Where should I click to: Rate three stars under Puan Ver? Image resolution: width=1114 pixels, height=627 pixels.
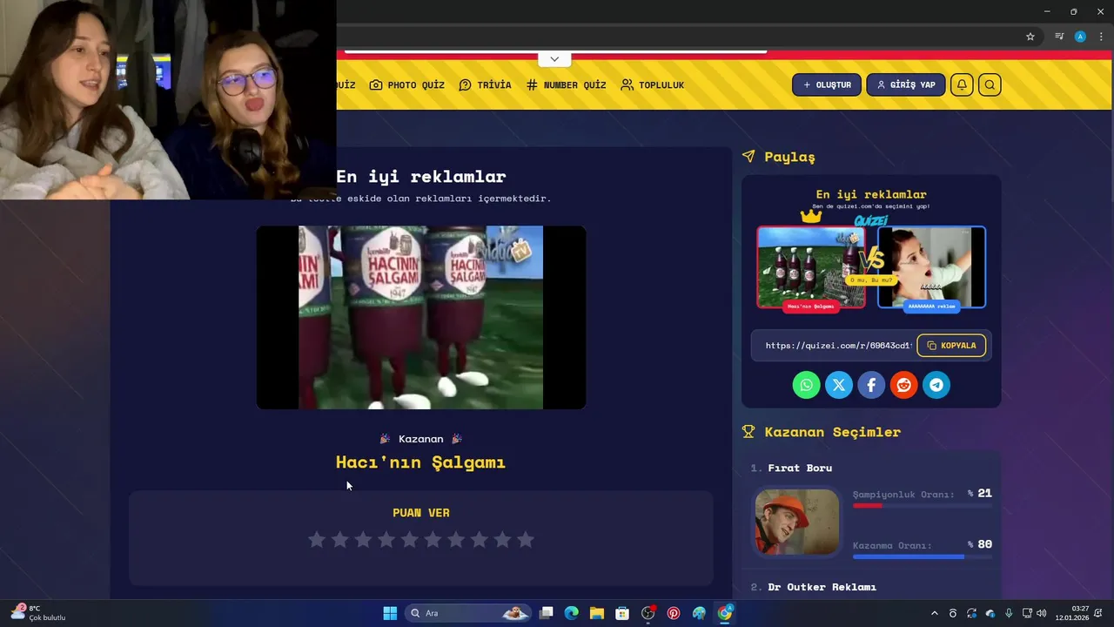pyautogui.click(x=363, y=540)
